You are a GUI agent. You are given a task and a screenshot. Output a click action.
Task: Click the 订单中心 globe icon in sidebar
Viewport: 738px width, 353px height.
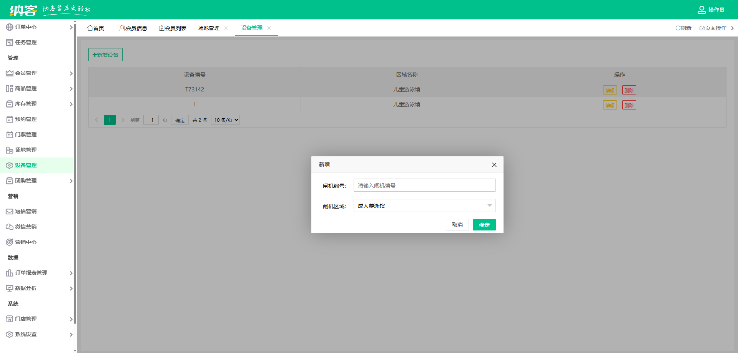10,27
